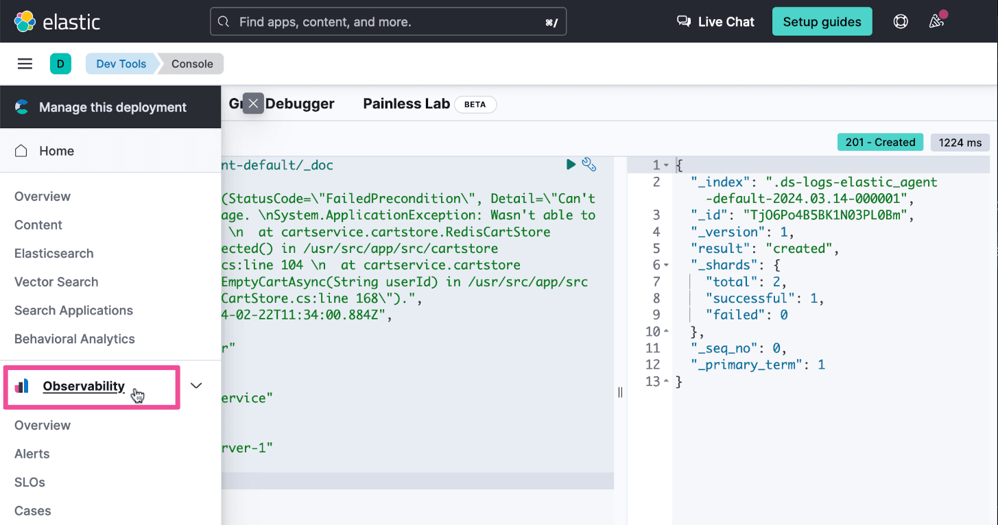This screenshot has height=525, width=998.
Task: Click the Live Chat speech icon
Action: (684, 21)
